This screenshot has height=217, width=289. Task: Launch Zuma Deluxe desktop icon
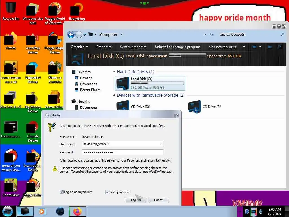tap(54, 100)
